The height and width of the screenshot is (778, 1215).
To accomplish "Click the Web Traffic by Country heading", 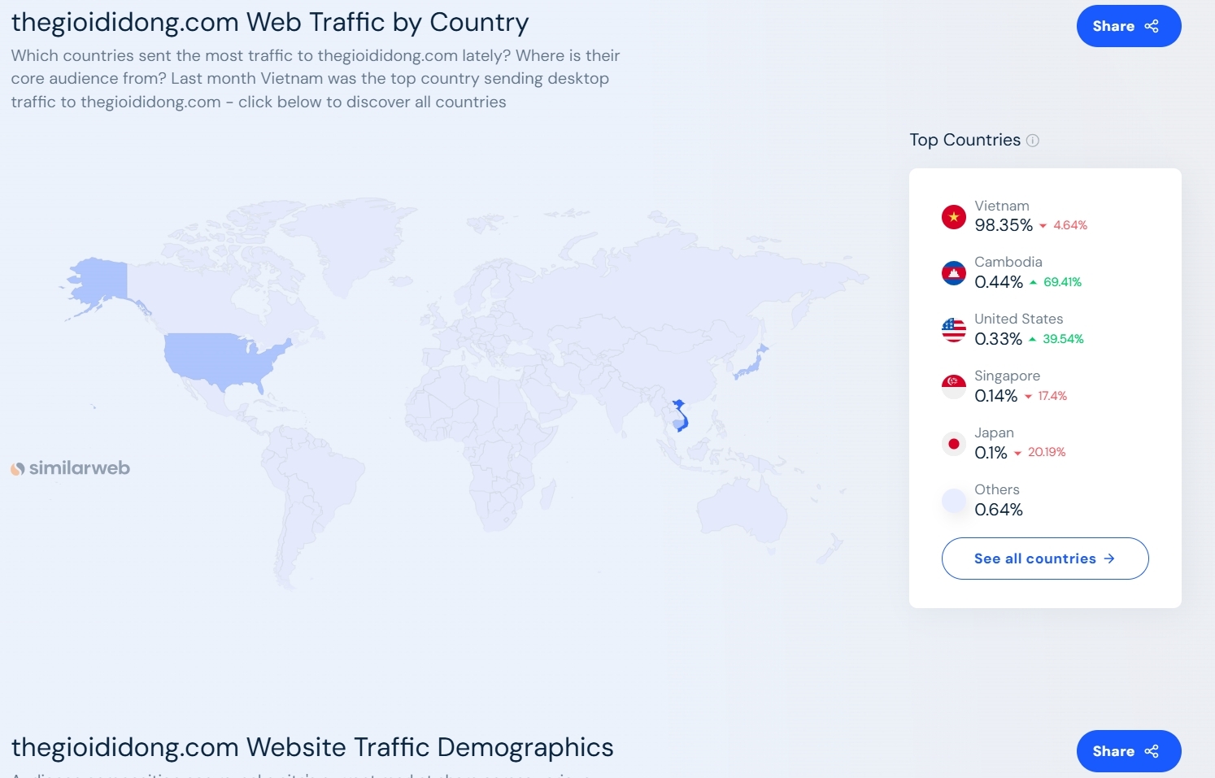I will coord(270,22).
